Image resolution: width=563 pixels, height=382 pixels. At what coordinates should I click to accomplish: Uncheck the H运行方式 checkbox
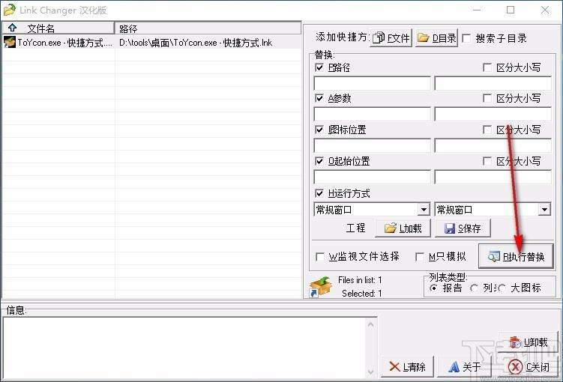coord(319,193)
